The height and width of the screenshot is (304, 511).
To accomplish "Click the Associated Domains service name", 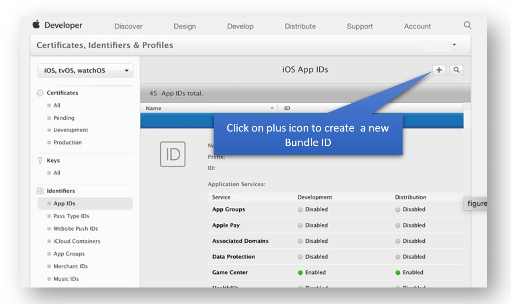I will [x=240, y=241].
